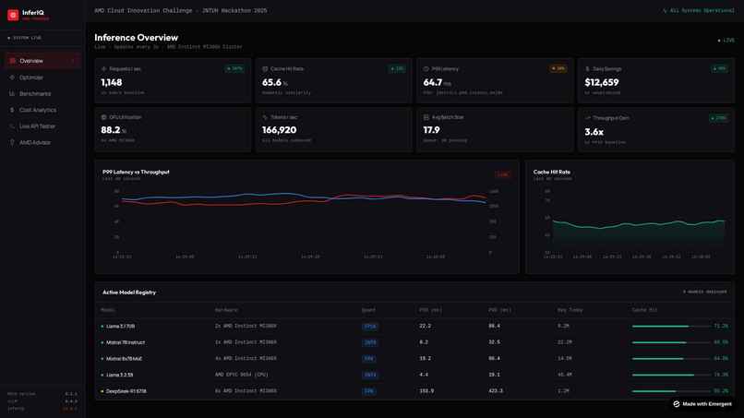Click the Cache Hit Rate card icon
Screen dimensions: 744x418
coord(265,69)
